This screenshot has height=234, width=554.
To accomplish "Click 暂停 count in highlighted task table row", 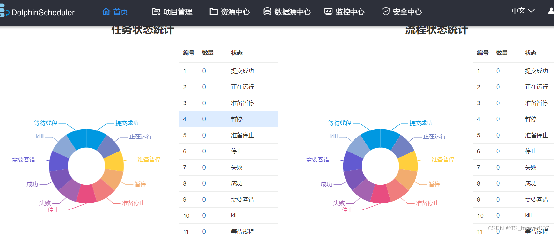I will [204, 119].
